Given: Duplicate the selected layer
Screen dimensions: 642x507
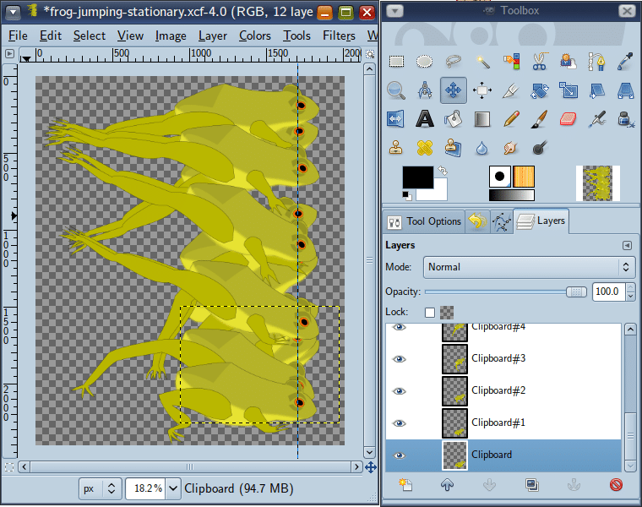Looking at the screenshot, I should pos(531,485).
